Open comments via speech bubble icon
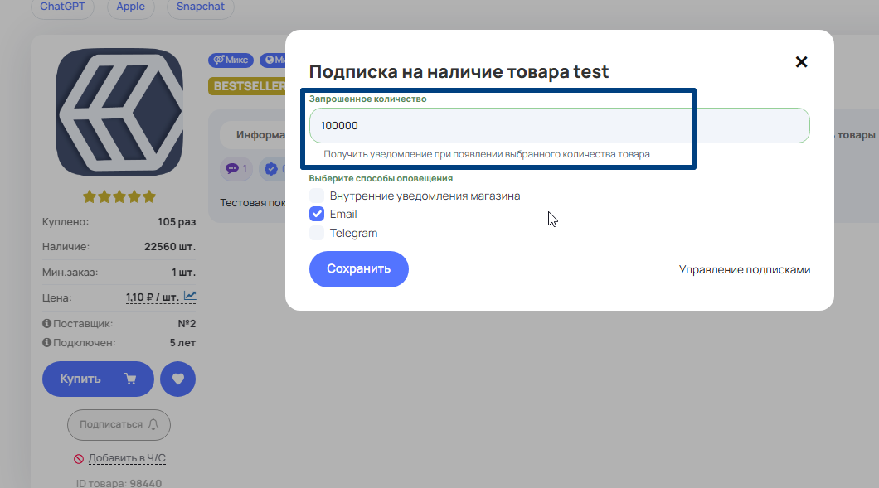Screen dimensions: 879x488 pyautogui.click(x=233, y=168)
